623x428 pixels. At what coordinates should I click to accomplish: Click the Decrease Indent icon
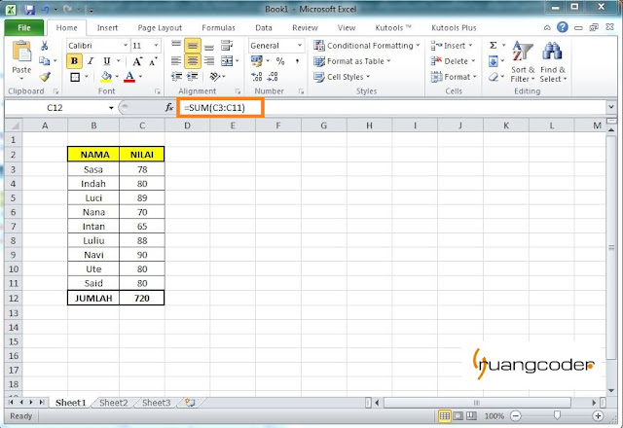pos(176,76)
